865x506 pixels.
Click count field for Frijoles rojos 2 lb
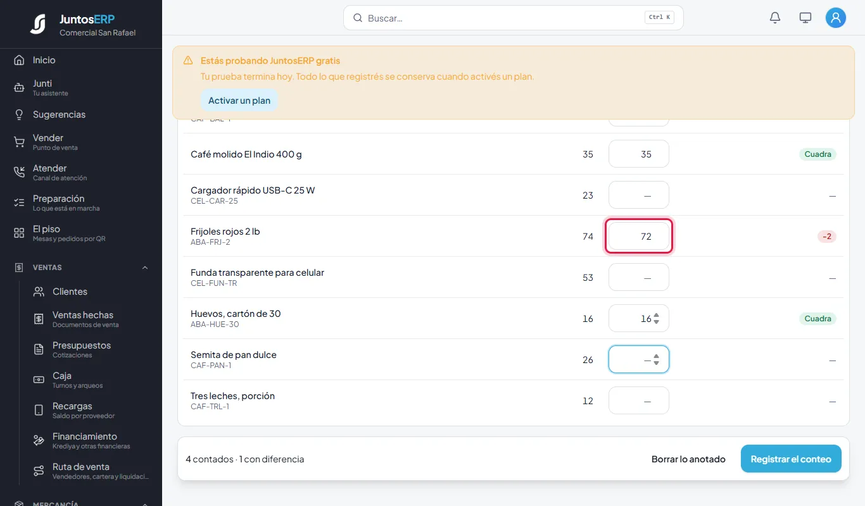tap(639, 237)
